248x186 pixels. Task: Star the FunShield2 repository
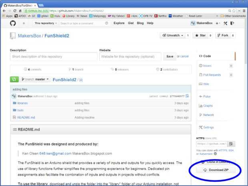coord(200,36)
